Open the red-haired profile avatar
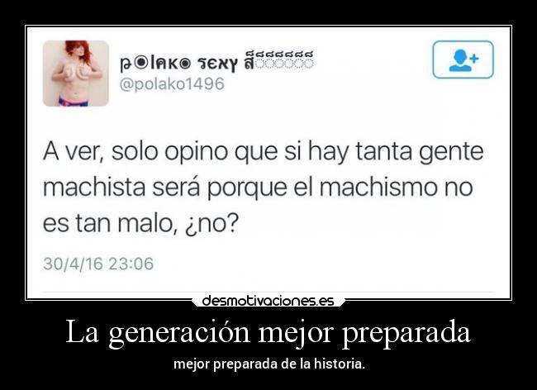Viewport: 537px width, 390px height. tap(76, 74)
